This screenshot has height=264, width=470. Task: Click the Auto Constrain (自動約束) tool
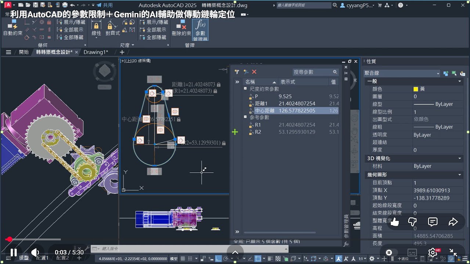click(12, 27)
